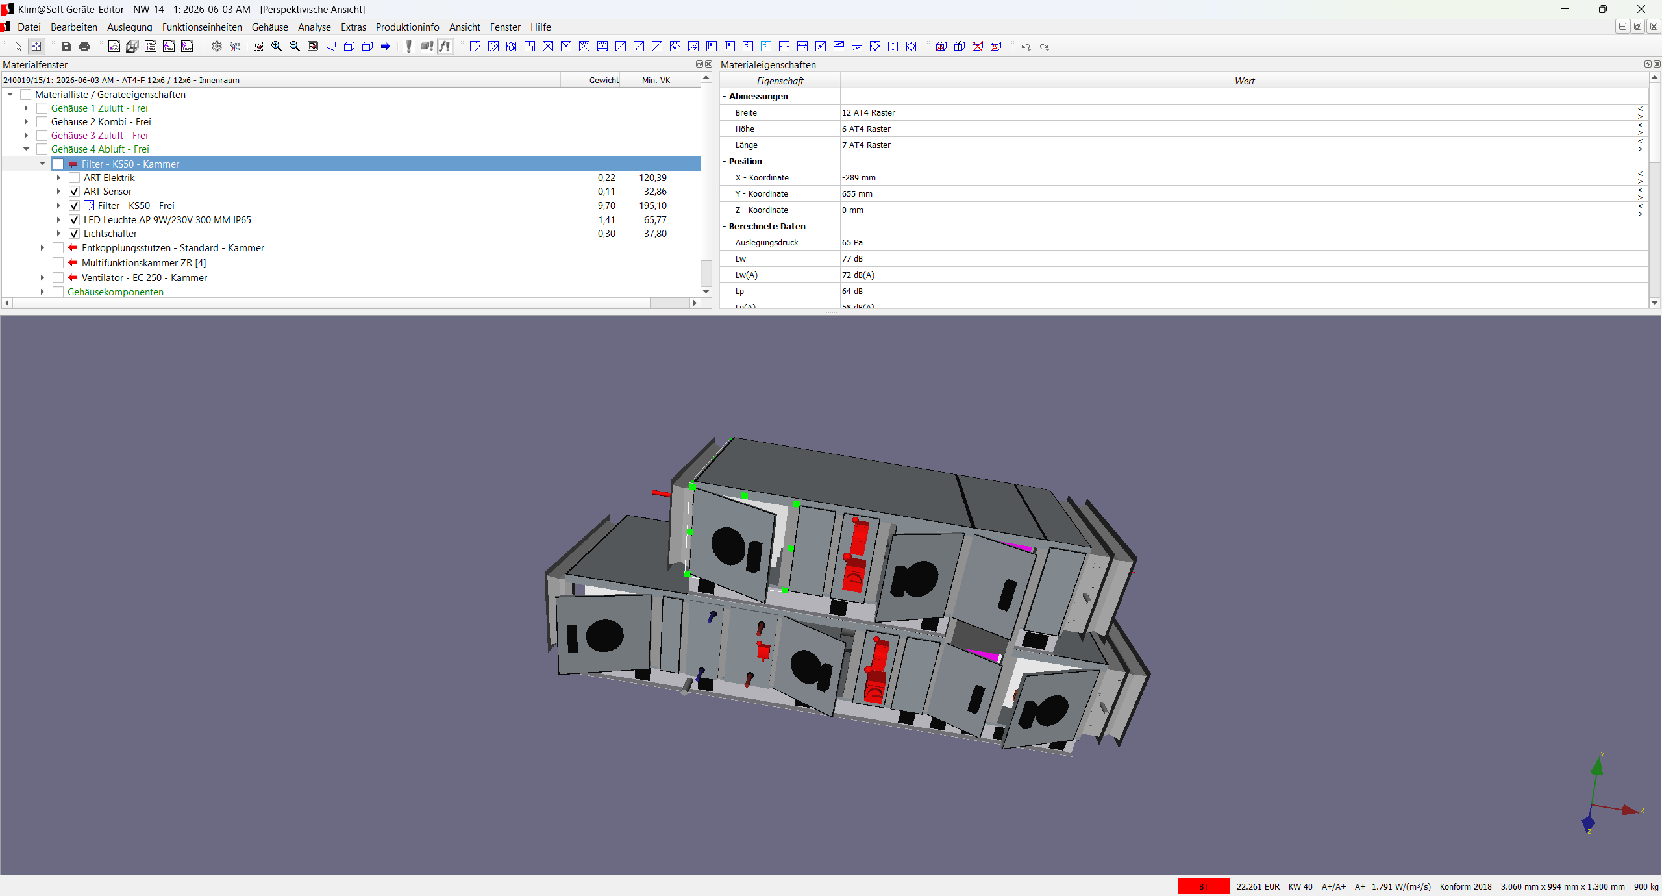The width and height of the screenshot is (1662, 896).
Task: Uncheck the LED Leuchte AP 9W checkbox
Action: (75, 220)
